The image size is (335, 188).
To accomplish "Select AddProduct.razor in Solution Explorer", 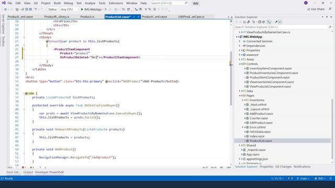I will (261, 114).
